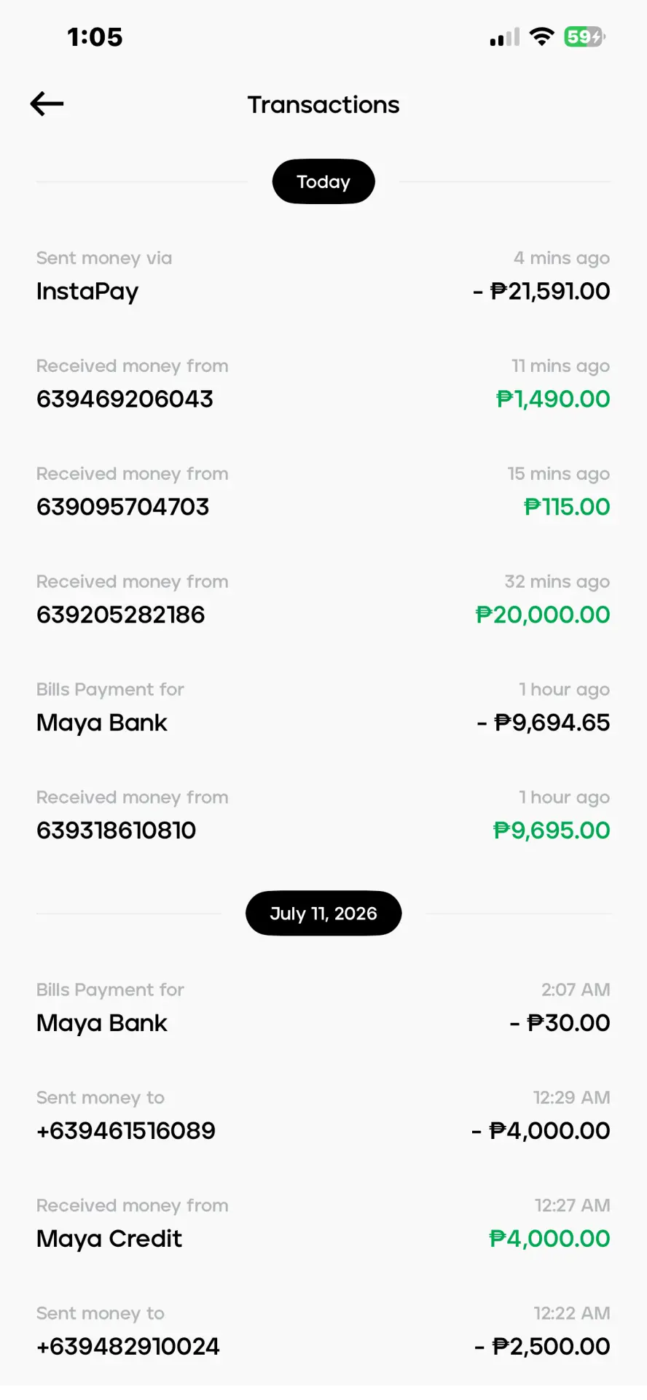Tap the - ₱21,591.00 amount
Image resolution: width=647 pixels, height=1400 pixels.
[541, 291]
